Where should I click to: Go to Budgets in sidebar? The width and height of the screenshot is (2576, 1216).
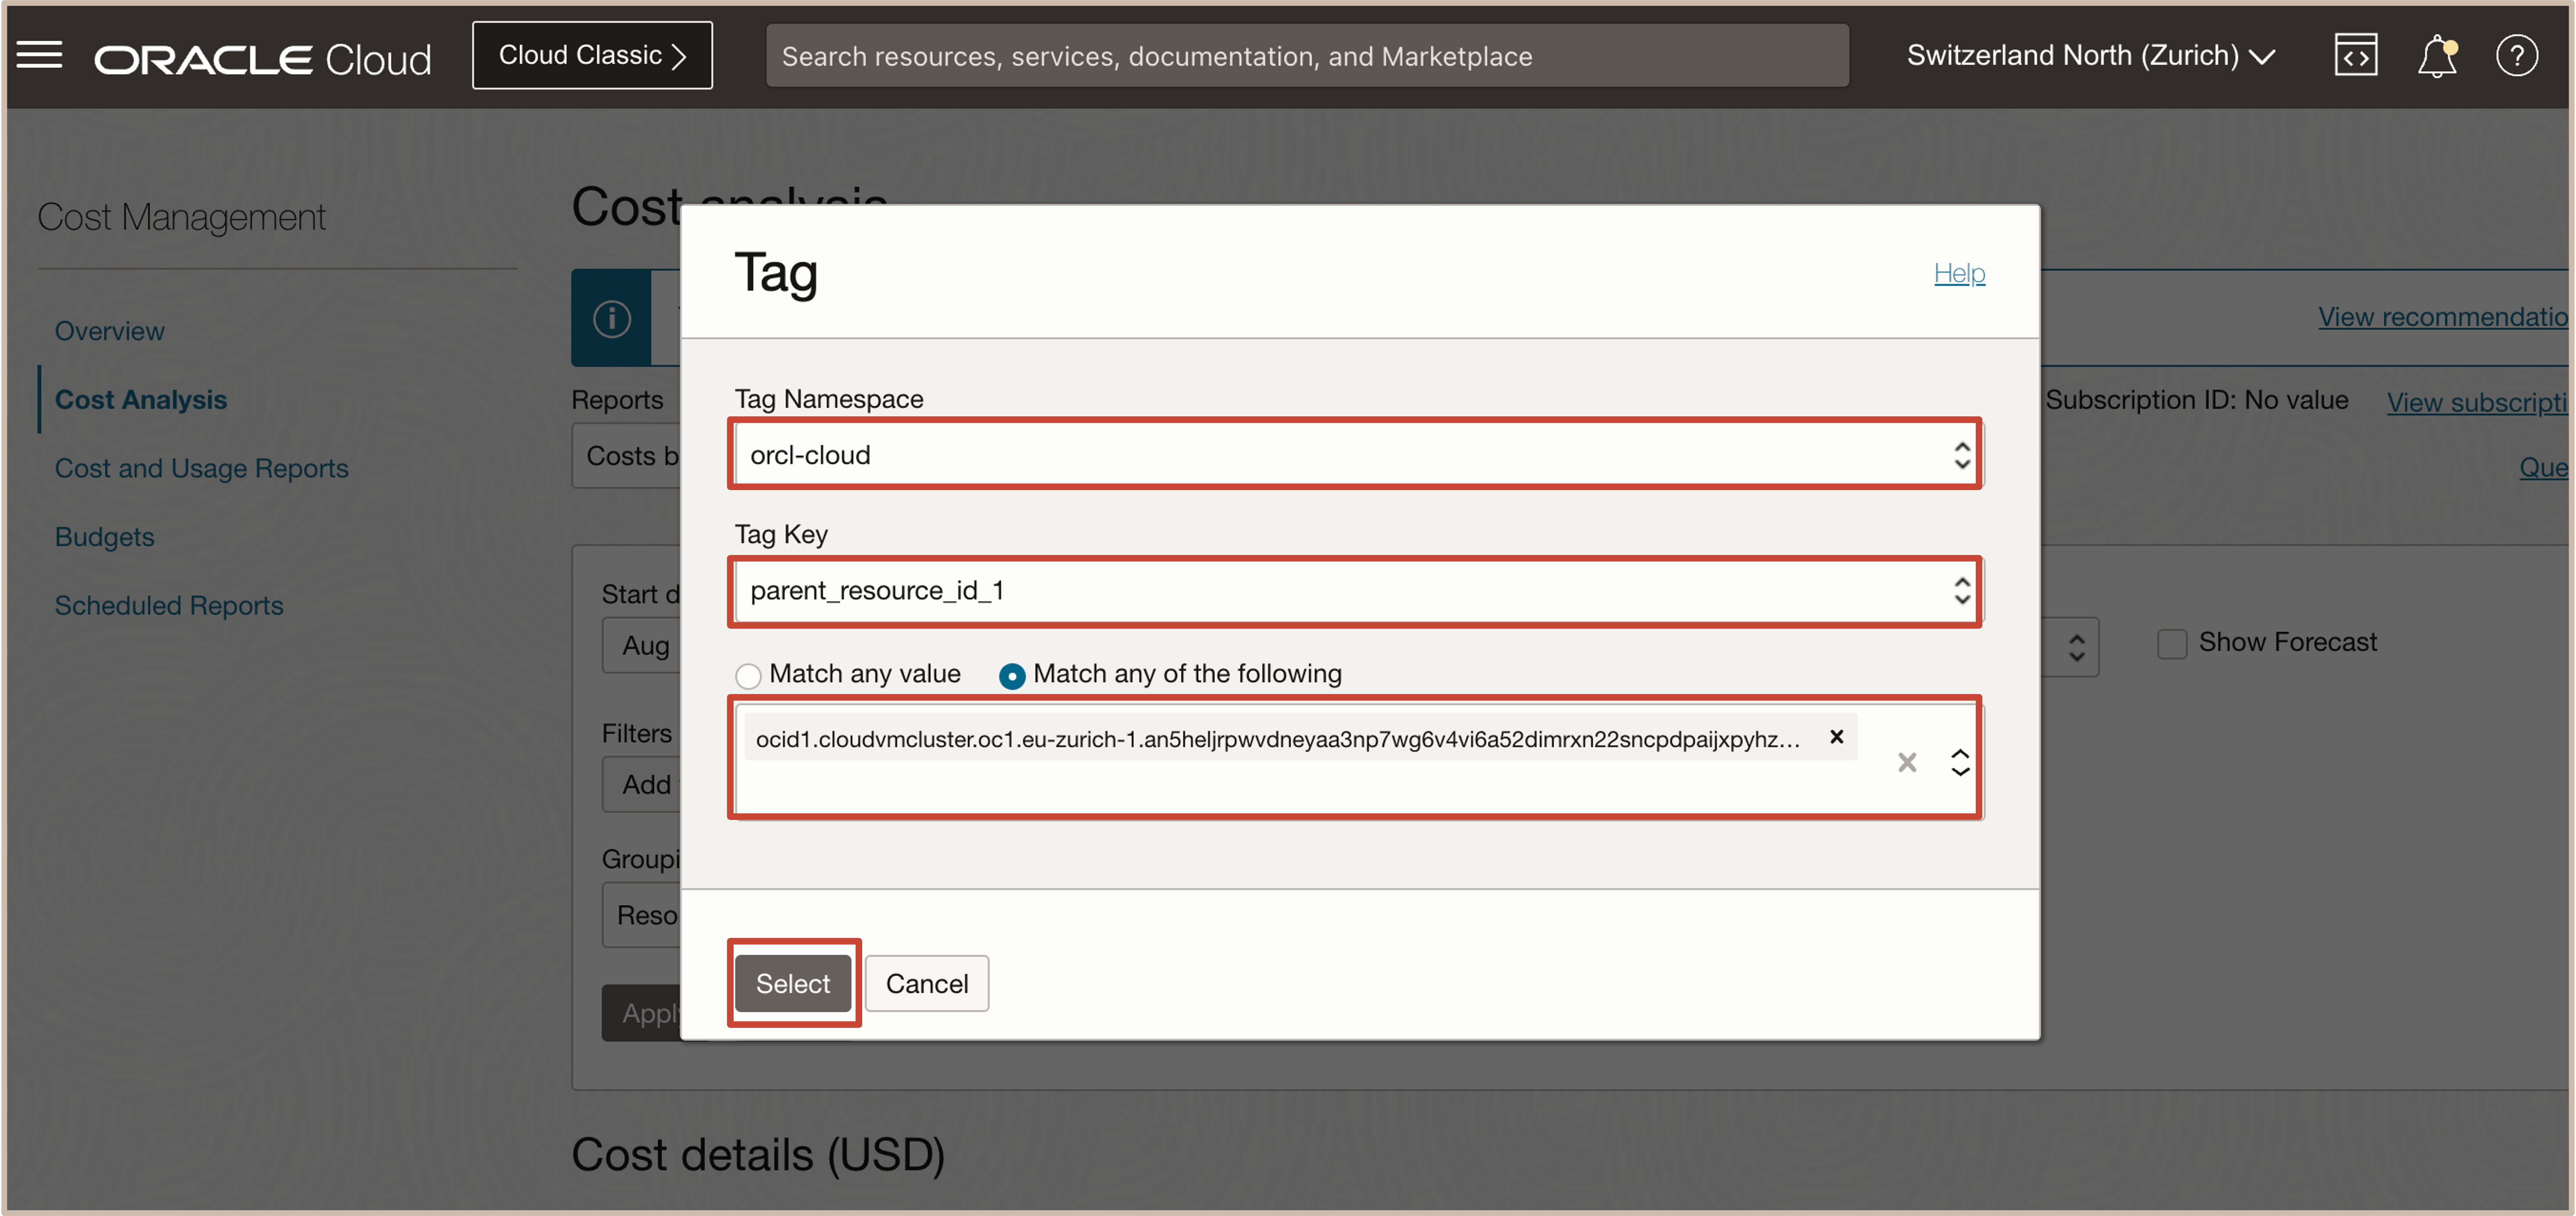tap(105, 537)
